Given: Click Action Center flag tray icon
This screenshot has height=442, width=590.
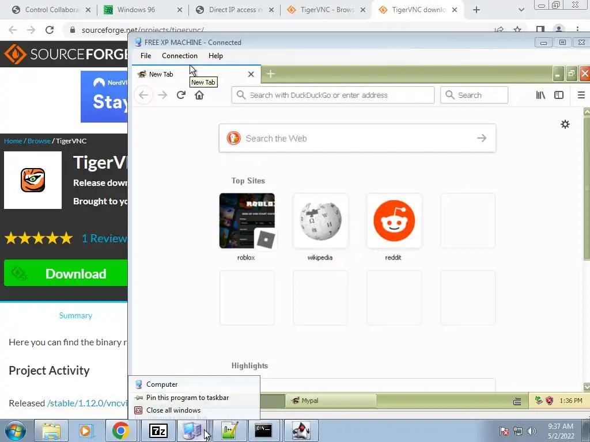Looking at the screenshot, I should [504, 431].
